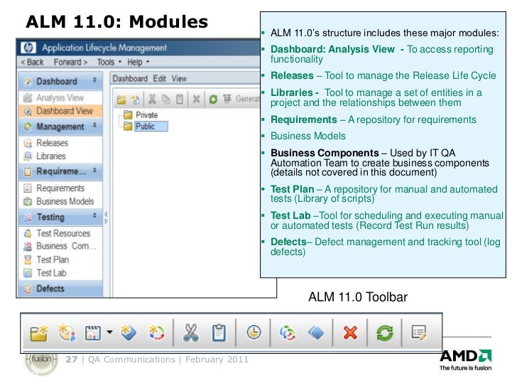Screen dimensions: 517x388
Task: Open the Tools dropdown menu
Action: (x=109, y=62)
